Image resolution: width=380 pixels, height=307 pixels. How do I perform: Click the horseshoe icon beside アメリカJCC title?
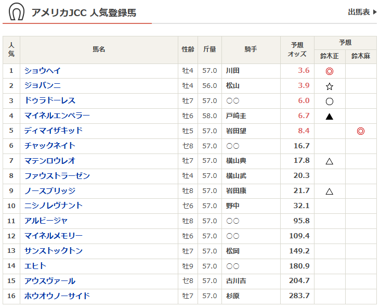point(17,12)
